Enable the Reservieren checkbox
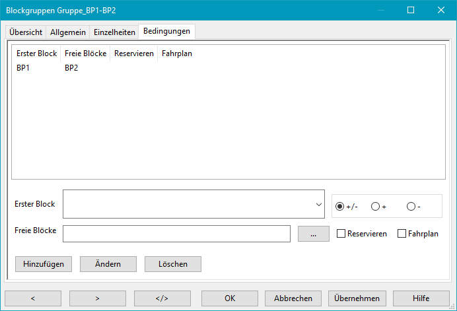 pyautogui.click(x=341, y=234)
